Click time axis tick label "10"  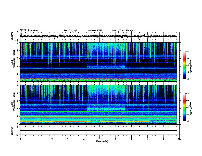[x=179, y=139]
